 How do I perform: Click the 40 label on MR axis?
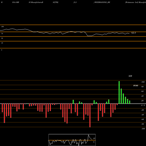coord(142,96)
